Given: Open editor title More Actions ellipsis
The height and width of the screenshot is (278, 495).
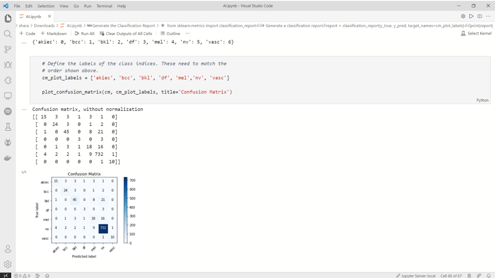Looking at the screenshot, I should pyautogui.click(x=488, y=16).
